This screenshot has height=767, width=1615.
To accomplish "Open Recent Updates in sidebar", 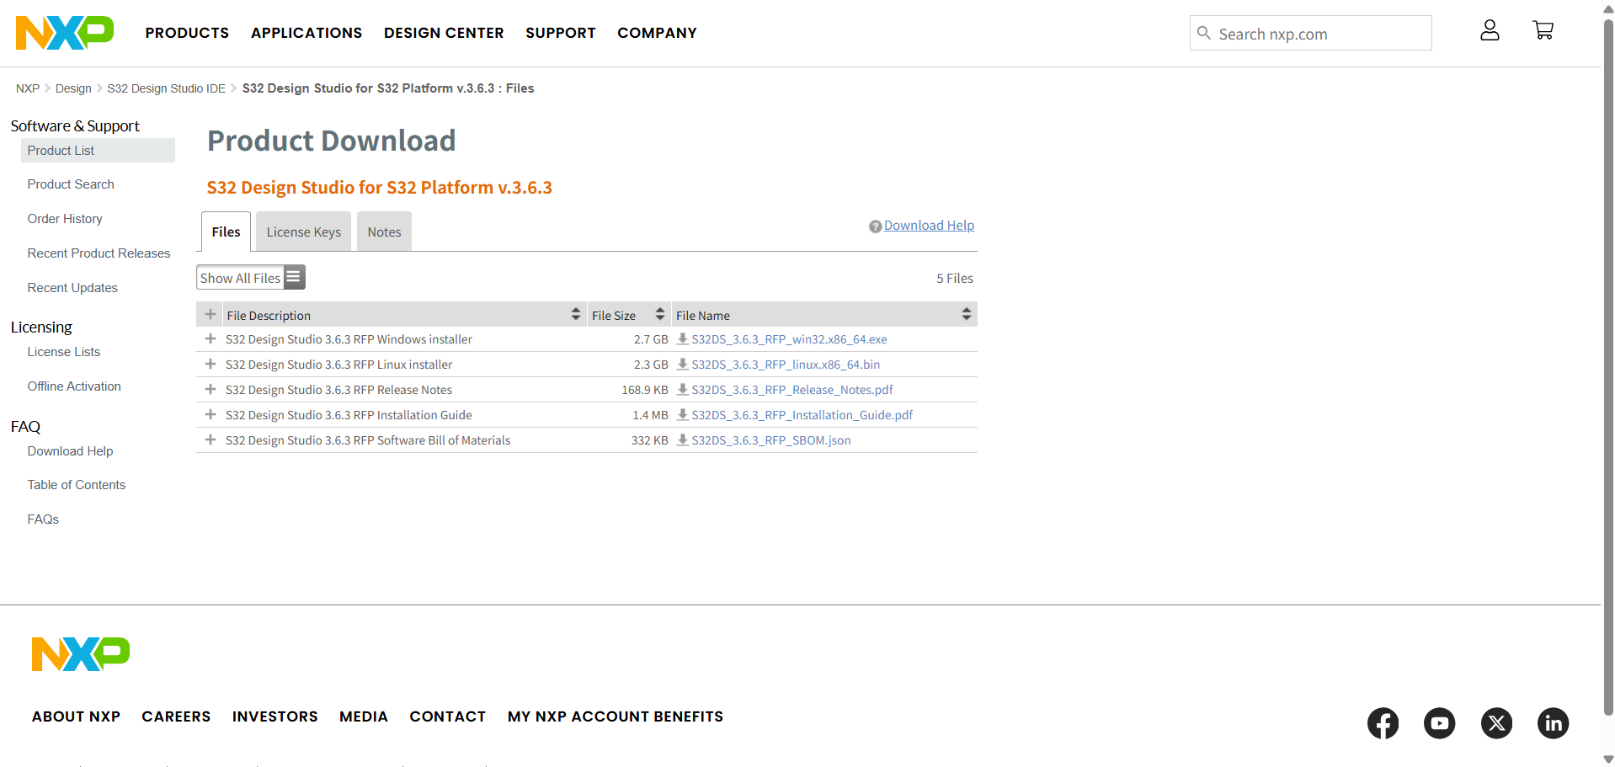I will click(72, 288).
